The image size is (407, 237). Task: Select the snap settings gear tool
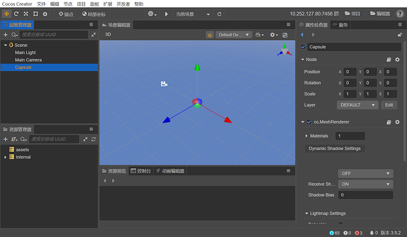(45, 14)
